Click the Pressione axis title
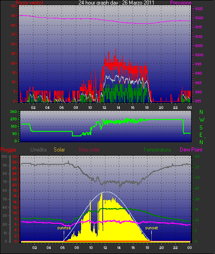Viewport: 215px width, 254px height. tap(181, 3)
